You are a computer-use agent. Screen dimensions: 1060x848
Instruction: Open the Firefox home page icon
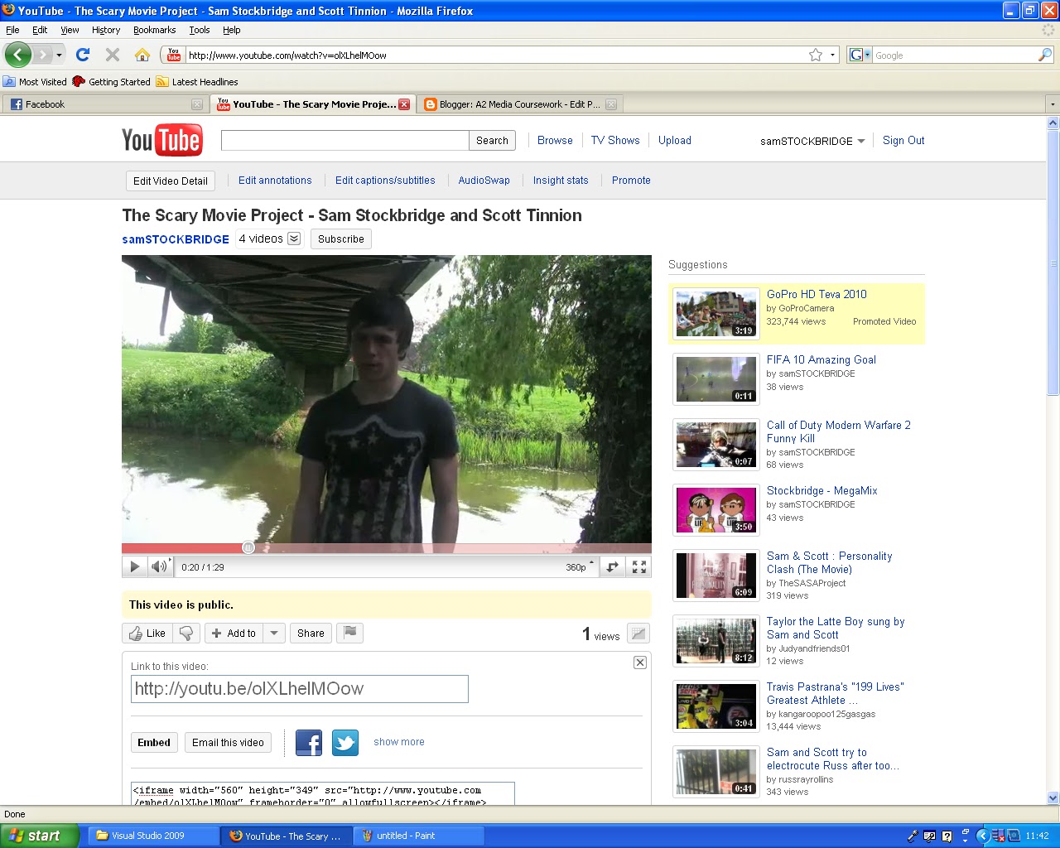(142, 55)
